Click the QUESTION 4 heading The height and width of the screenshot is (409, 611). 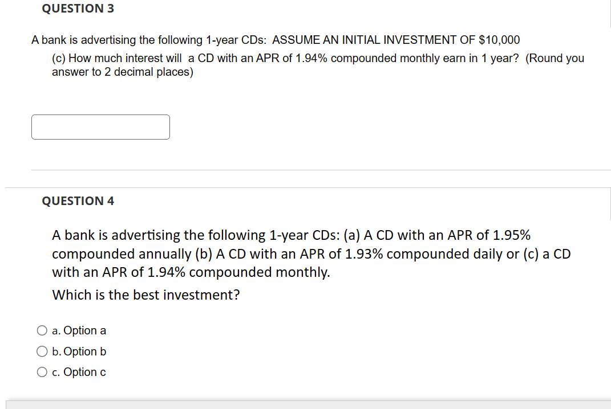[78, 201]
